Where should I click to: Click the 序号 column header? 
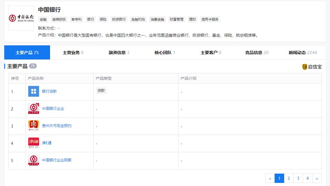15,78
